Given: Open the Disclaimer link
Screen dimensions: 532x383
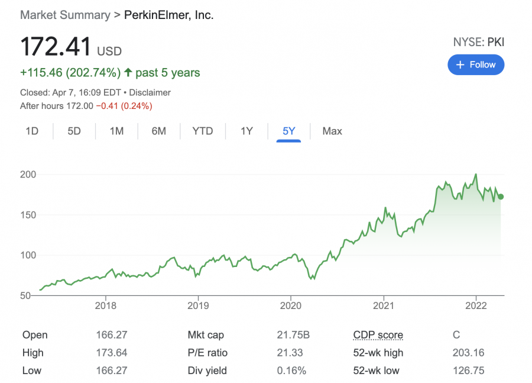Looking at the screenshot, I should coord(150,92).
